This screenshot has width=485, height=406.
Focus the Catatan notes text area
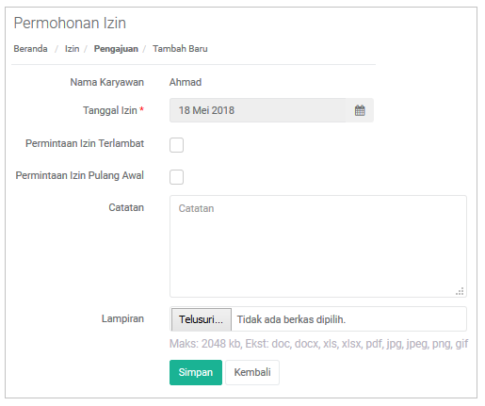click(318, 246)
